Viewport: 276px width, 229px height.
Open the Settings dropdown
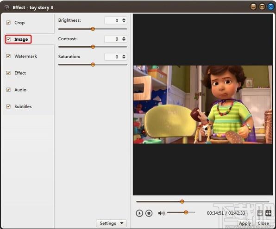pyautogui.click(x=111, y=223)
